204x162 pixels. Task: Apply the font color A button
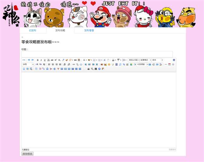(84, 60)
